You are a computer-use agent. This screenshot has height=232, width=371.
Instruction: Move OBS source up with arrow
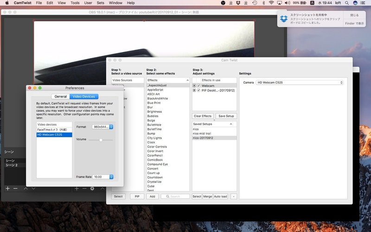[102, 188]
